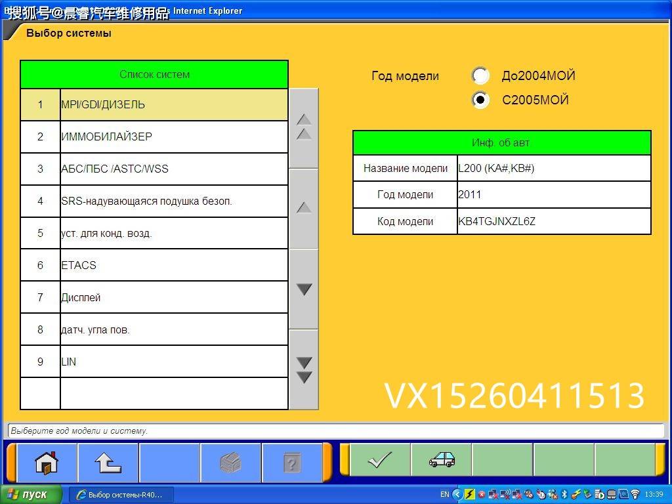
Task: Confirm selection with the green checkmark button
Action: [380, 460]
